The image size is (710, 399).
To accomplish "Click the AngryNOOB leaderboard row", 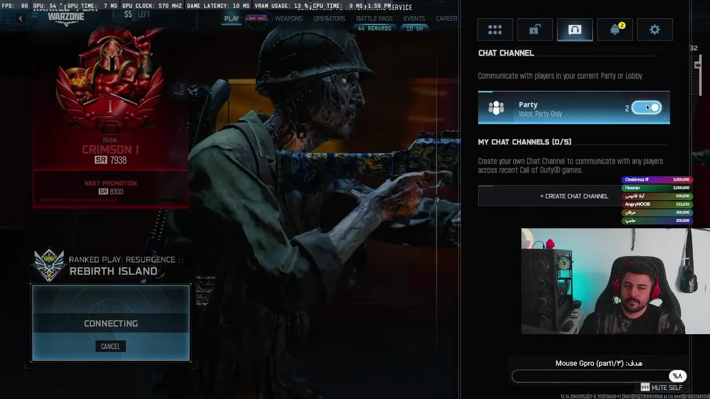I will click(657, 204).
